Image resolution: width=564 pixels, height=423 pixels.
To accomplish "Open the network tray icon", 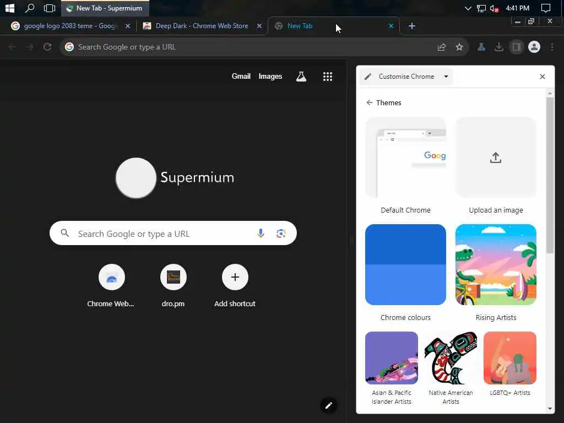I will [481, 8].
